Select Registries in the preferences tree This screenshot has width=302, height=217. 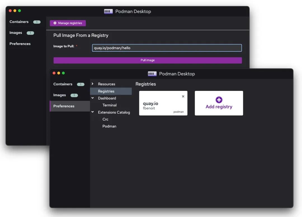pos(111,91)
